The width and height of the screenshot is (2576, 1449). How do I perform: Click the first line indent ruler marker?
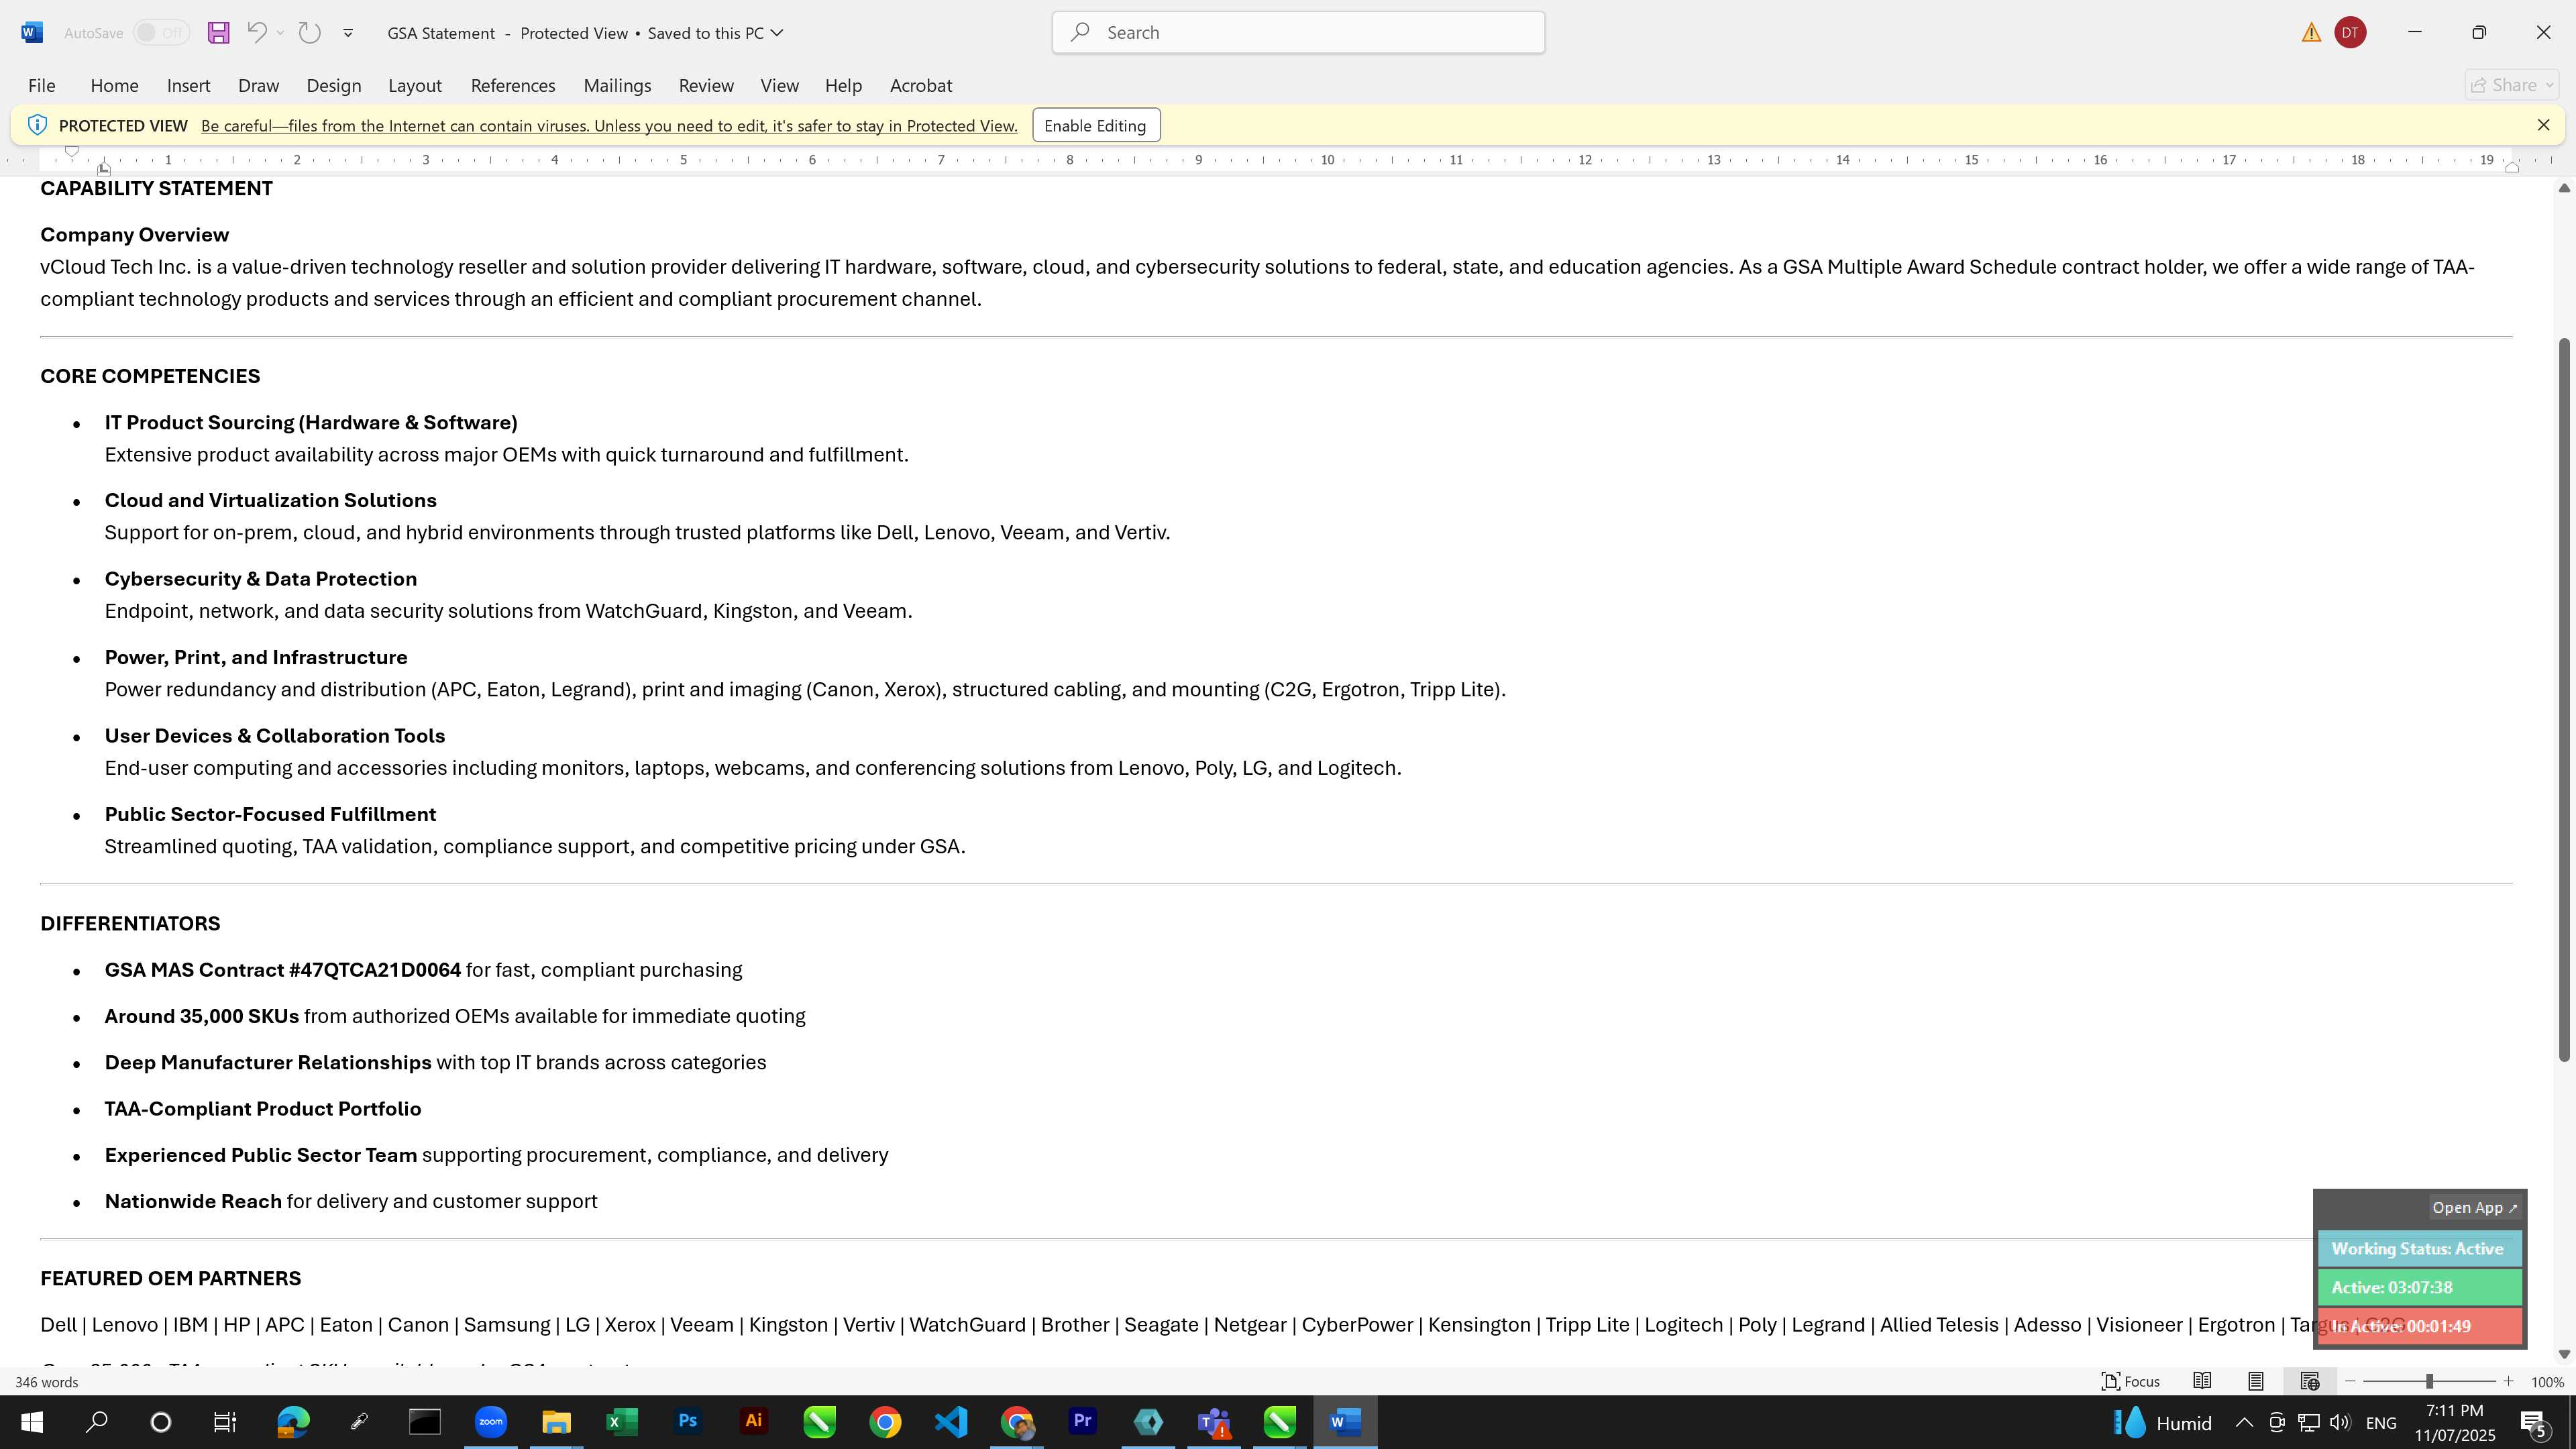pos(72,151)
